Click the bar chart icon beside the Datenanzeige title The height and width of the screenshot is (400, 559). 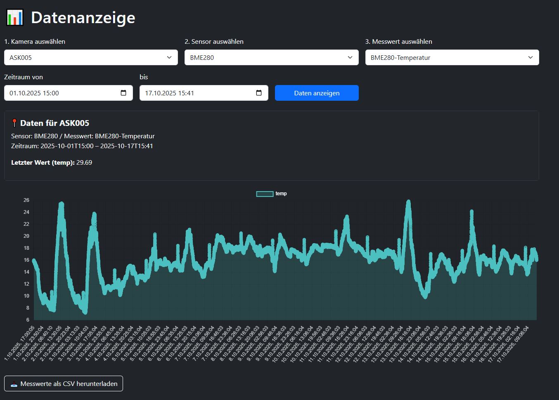pyautogui.click(x=15, y=17)
